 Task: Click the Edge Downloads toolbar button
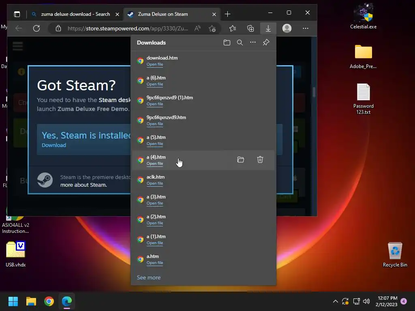[x=268, y=28]
